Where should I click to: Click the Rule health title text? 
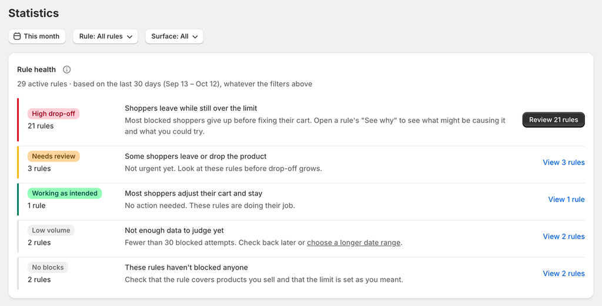click(36, 69)
